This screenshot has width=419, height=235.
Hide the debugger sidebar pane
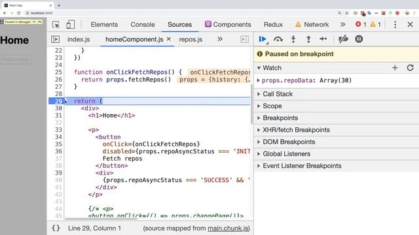coord(244,39)
